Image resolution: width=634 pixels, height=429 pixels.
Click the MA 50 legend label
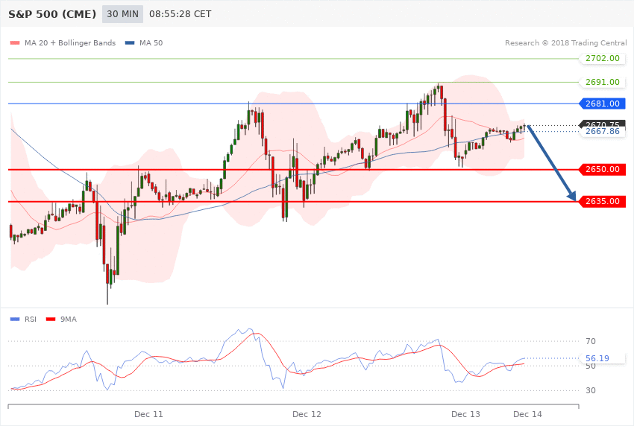pyautogui.click(x=151, y=42)
